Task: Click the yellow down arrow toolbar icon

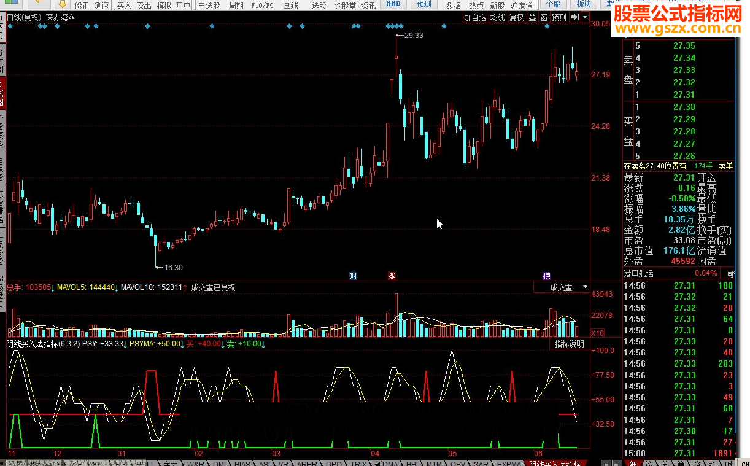Action: pos(62,4)
